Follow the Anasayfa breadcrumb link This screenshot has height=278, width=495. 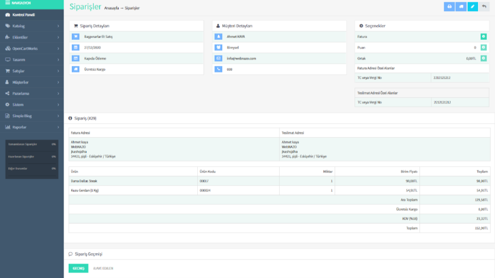[112, 8]
